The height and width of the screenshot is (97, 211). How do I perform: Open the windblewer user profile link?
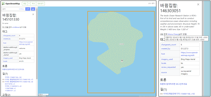(16, 27)
